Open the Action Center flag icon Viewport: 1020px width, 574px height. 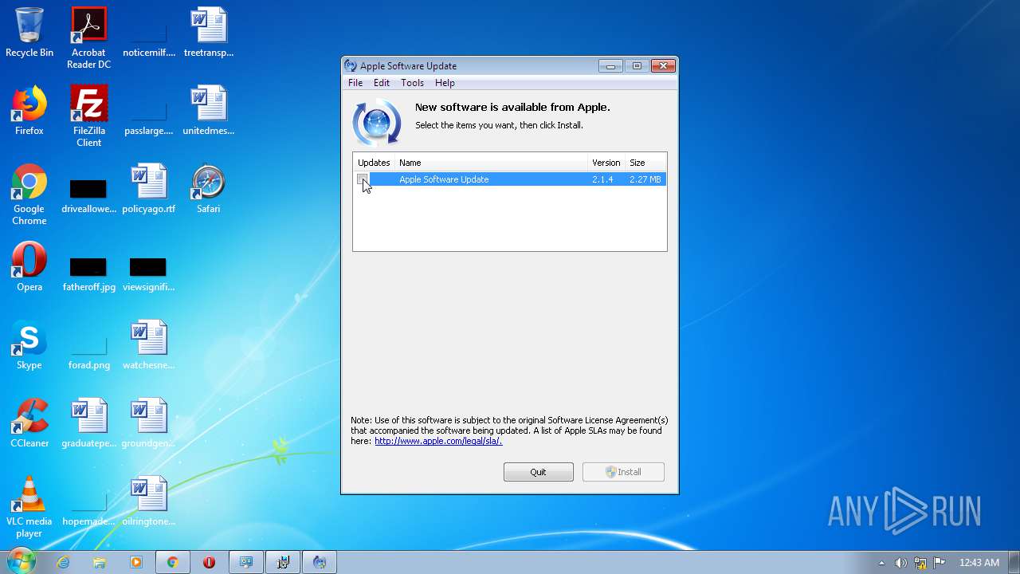pyautogui.click(x=940, y=562)
